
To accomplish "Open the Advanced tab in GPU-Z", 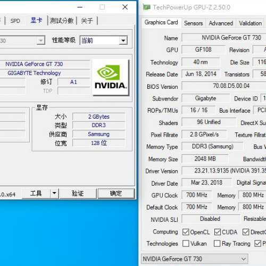I will click(221, 23).
